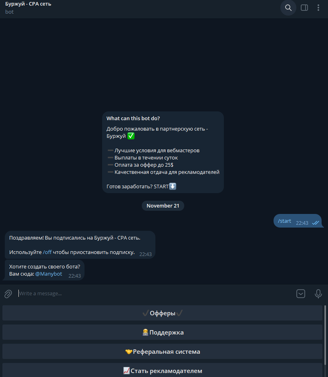Click the double-check read receipt icon
The height and width of the screenshot is (377, 328).
315,223
